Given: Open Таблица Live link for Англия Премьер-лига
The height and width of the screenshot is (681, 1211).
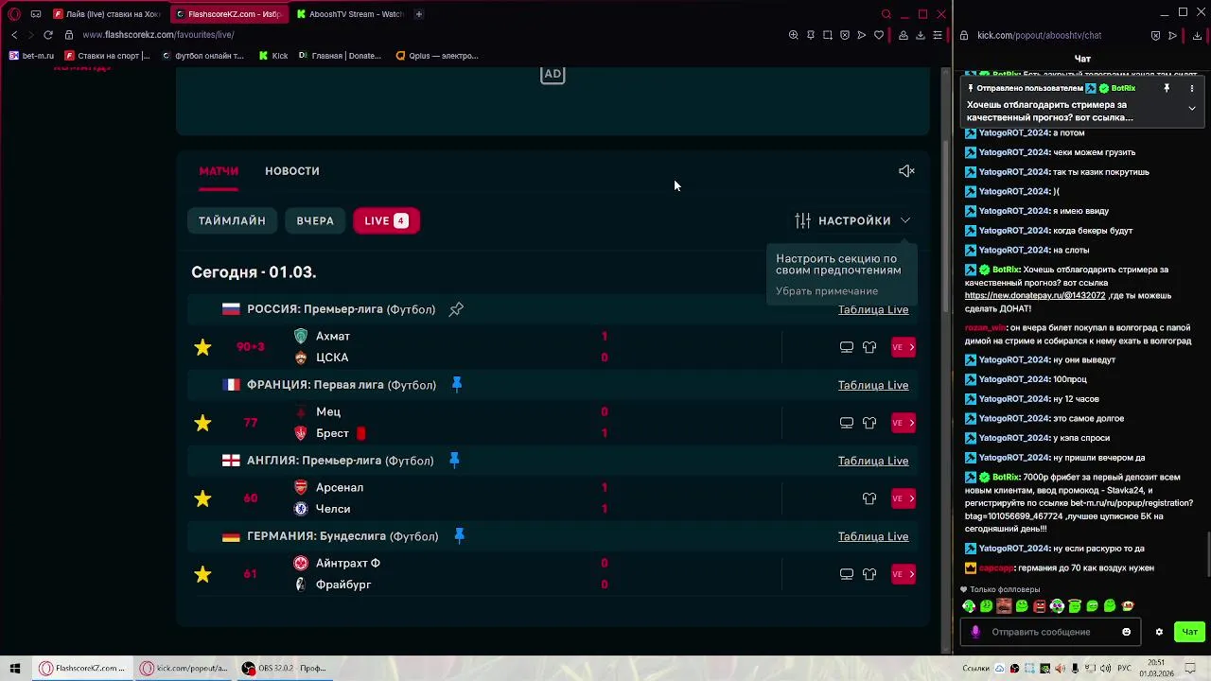Looking at the screenshot, I should point(873,461).
